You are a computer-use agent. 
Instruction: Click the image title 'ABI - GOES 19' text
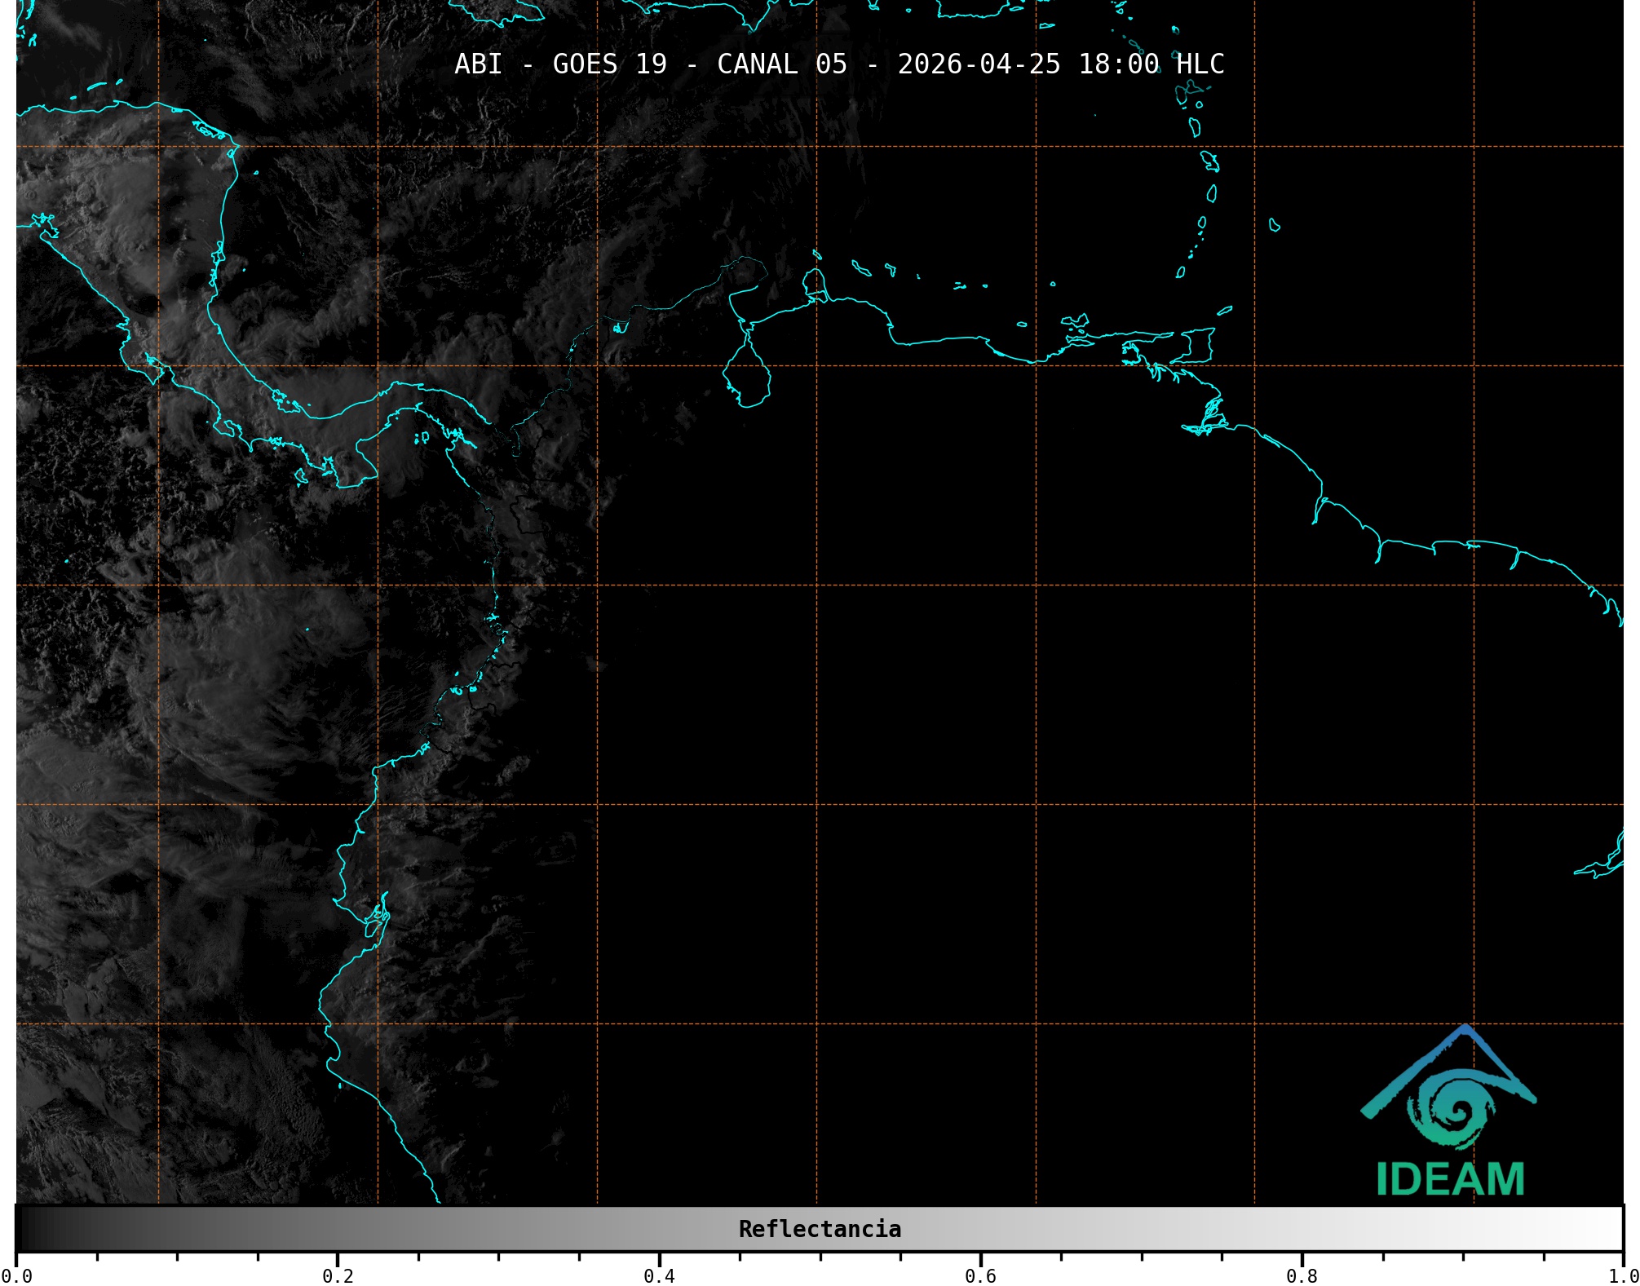(x=560, y=64)
